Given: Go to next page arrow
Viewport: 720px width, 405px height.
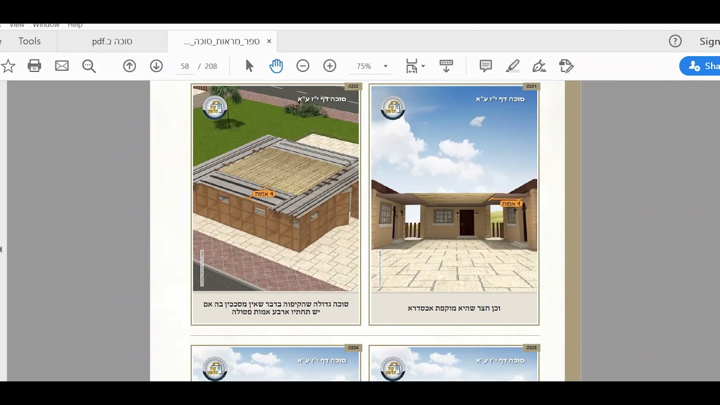Looking at the screenshot, I should [156, 66].
